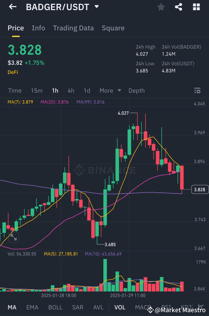This screenshot has height=316, width=209.
Task: Select the candlestick chart style icon bottom right
Action: pos(201,306)
